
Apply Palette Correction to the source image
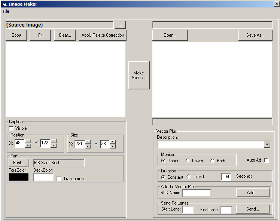point(103,35)
